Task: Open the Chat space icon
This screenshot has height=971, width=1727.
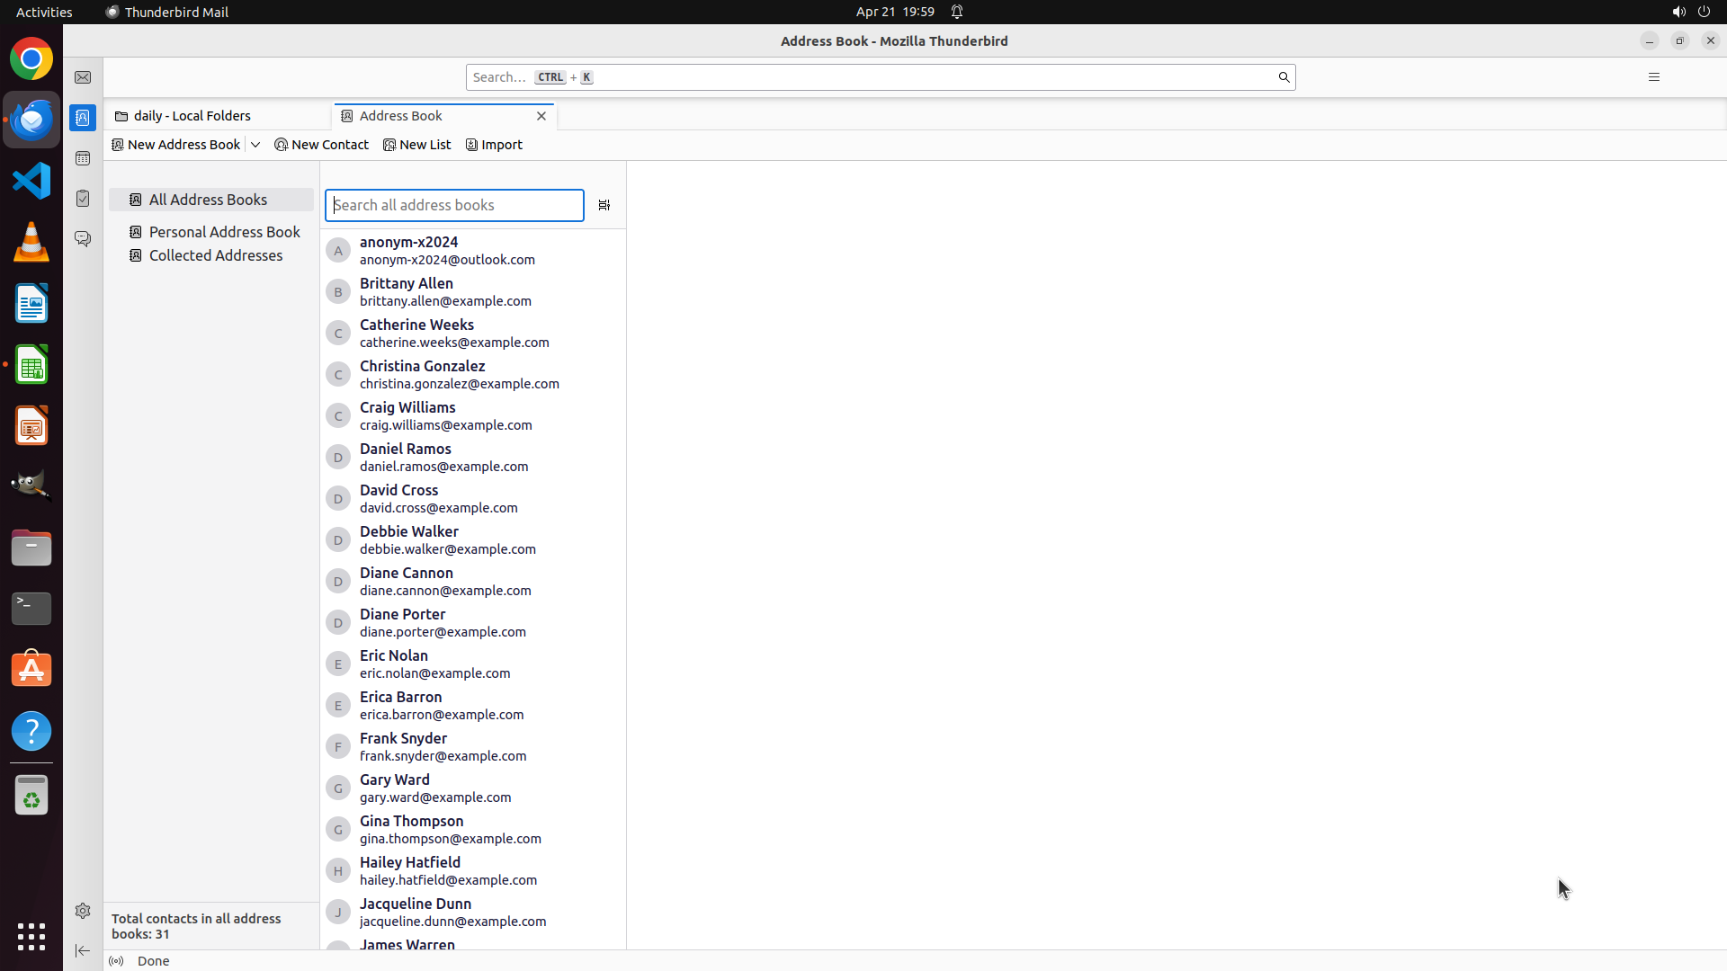Action: click(x=83, y=239)
